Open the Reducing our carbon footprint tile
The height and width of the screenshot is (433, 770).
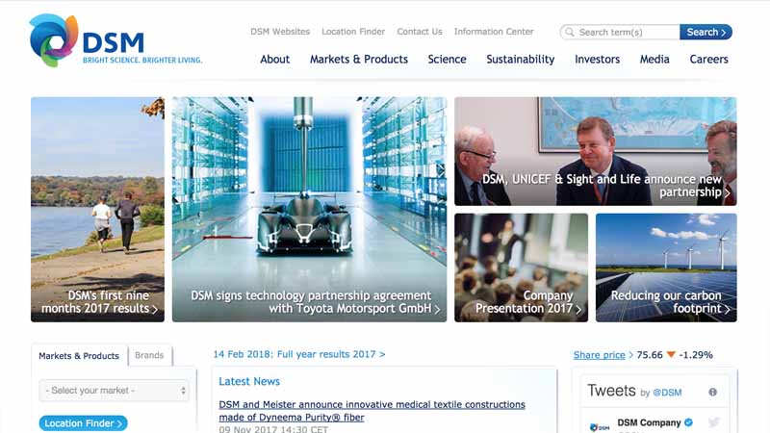tap(666, 267)
